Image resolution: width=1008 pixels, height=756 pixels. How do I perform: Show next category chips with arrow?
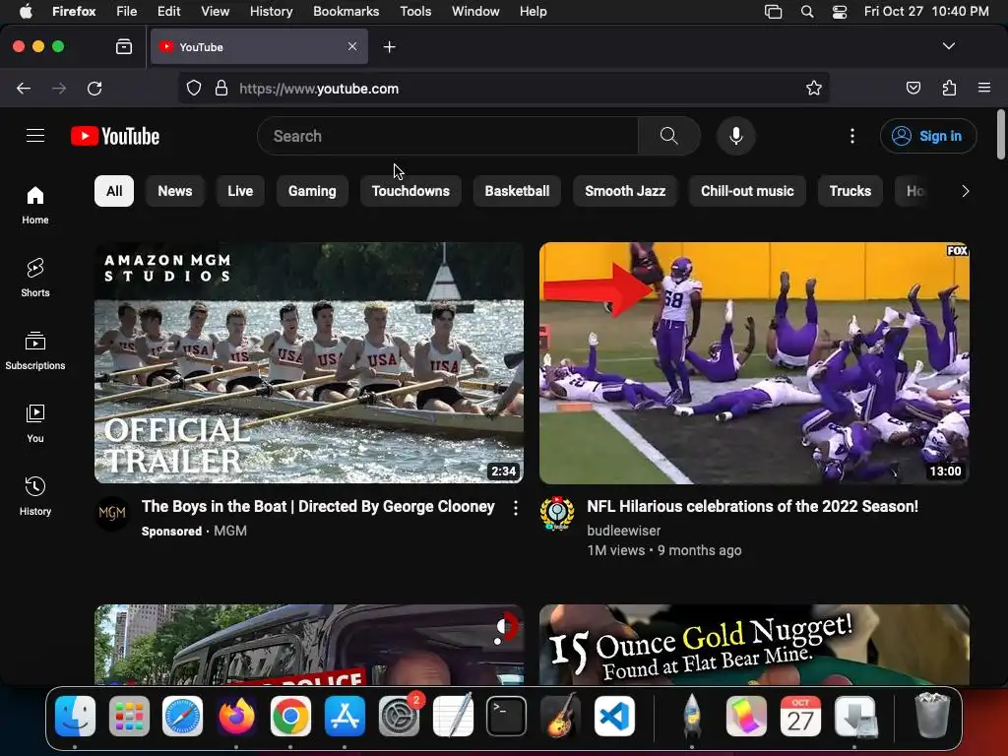coord(965,191)
